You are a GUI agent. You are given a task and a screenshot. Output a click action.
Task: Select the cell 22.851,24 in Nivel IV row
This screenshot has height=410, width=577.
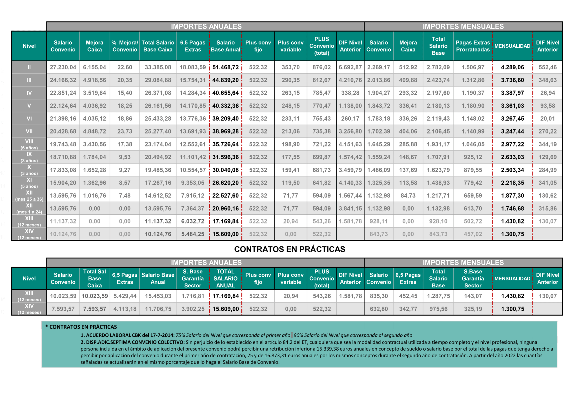(63, 93)
